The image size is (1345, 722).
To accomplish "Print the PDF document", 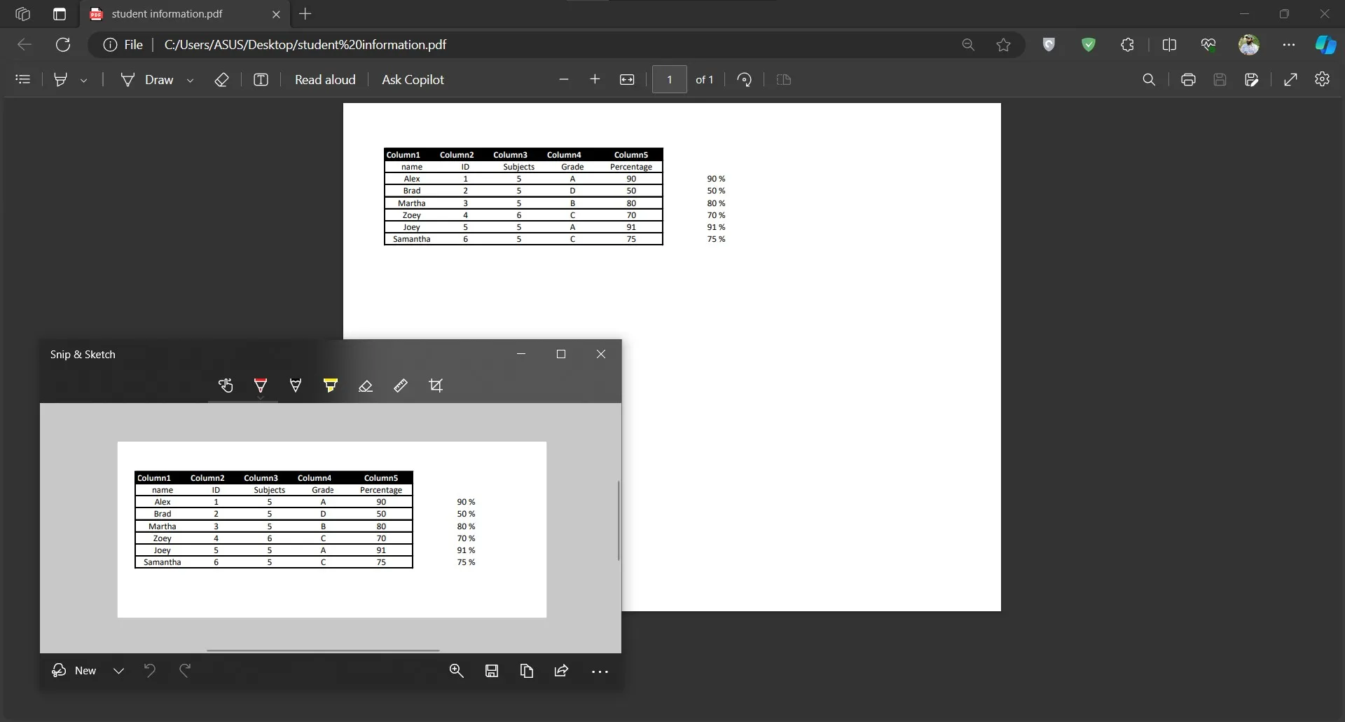I will [x=1188, y=80].
